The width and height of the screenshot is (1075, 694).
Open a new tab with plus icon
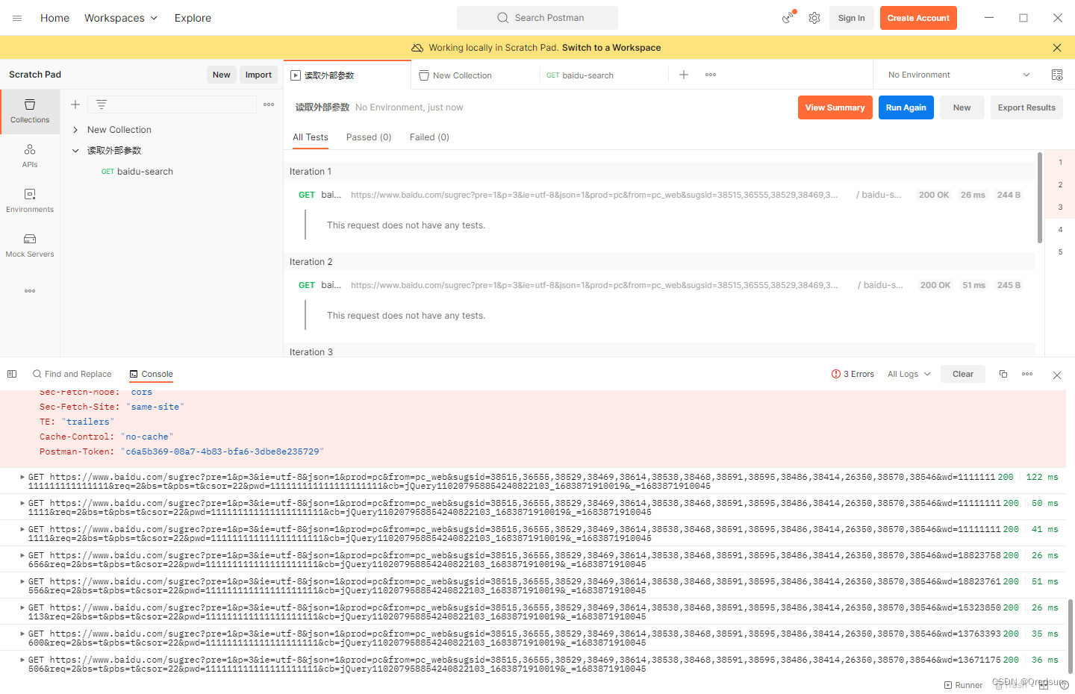click(x=684, y=75)
